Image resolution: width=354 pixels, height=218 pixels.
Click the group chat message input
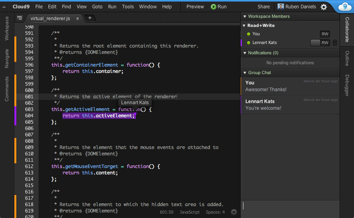[x=290, y=206]
